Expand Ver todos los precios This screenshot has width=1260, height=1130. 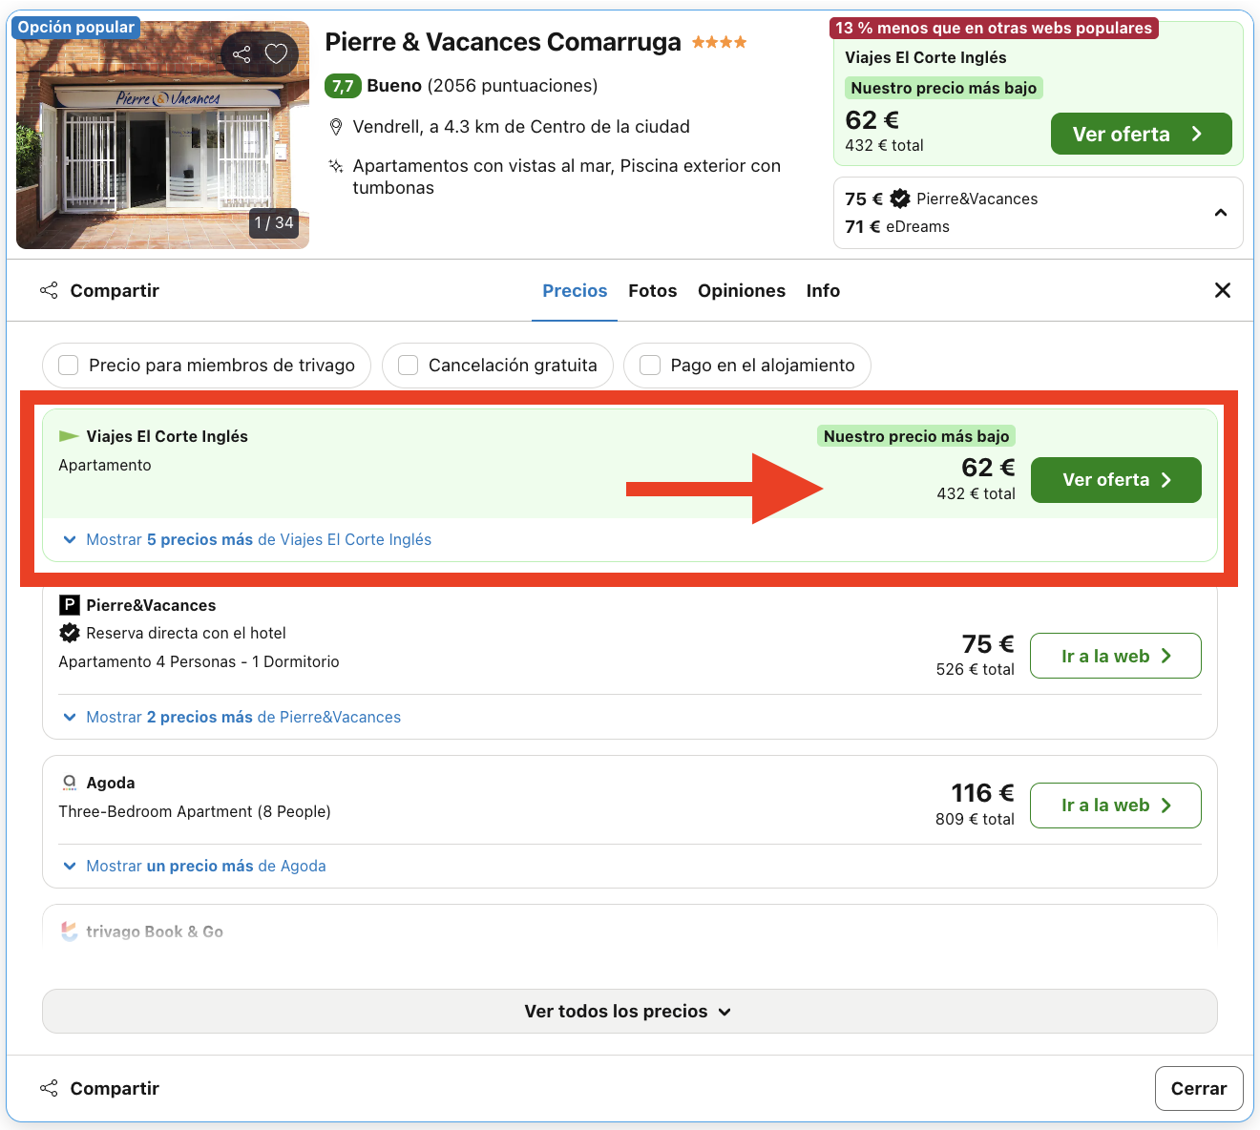pos(629,1012)
